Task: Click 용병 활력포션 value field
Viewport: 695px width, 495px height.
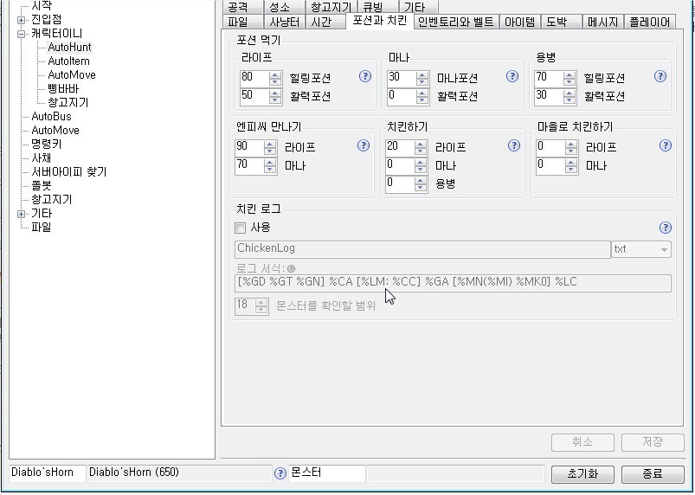Action: 550,97
